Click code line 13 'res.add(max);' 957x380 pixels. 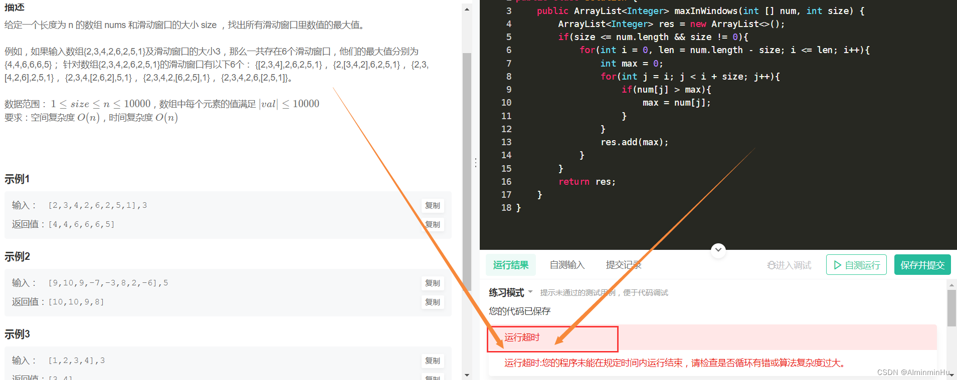[635, 142]
